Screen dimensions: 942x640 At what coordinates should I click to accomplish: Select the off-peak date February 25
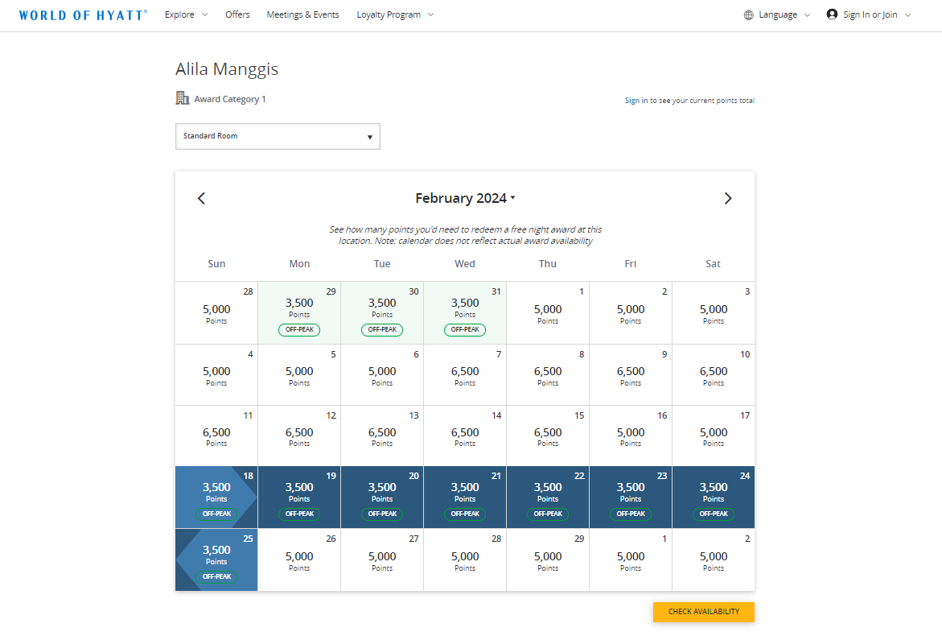pyautogui.click(x=216, y=559)
